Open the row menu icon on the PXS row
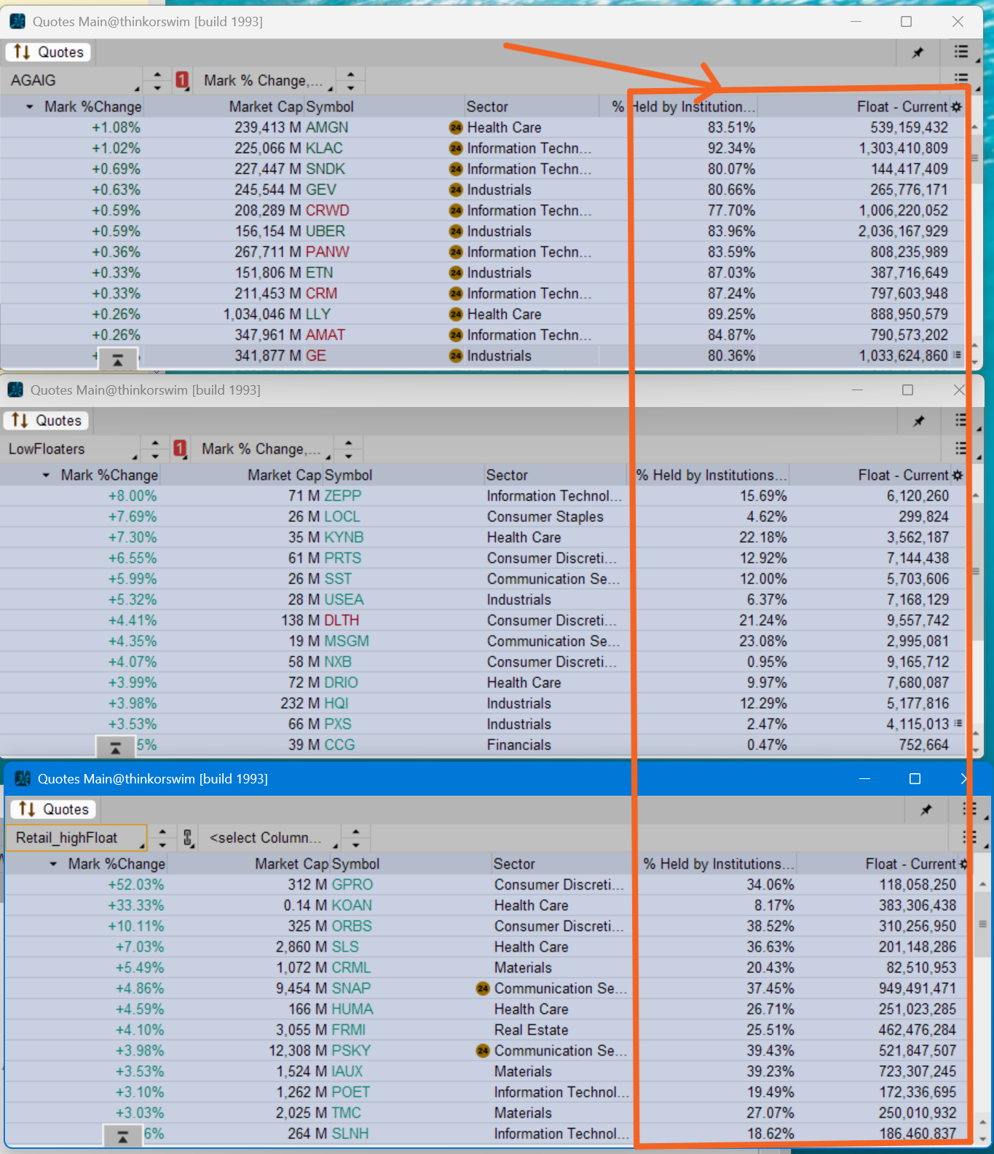 coord(958,724)
